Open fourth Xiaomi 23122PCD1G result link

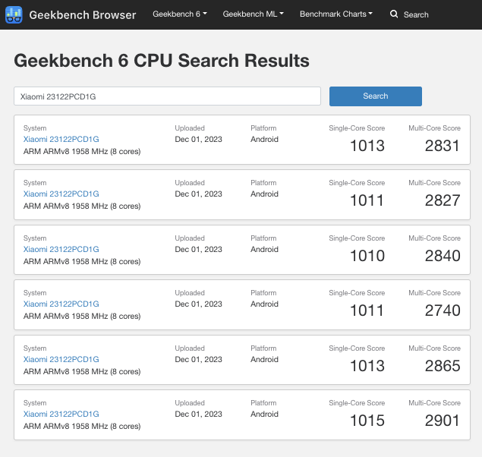[61, 304]
